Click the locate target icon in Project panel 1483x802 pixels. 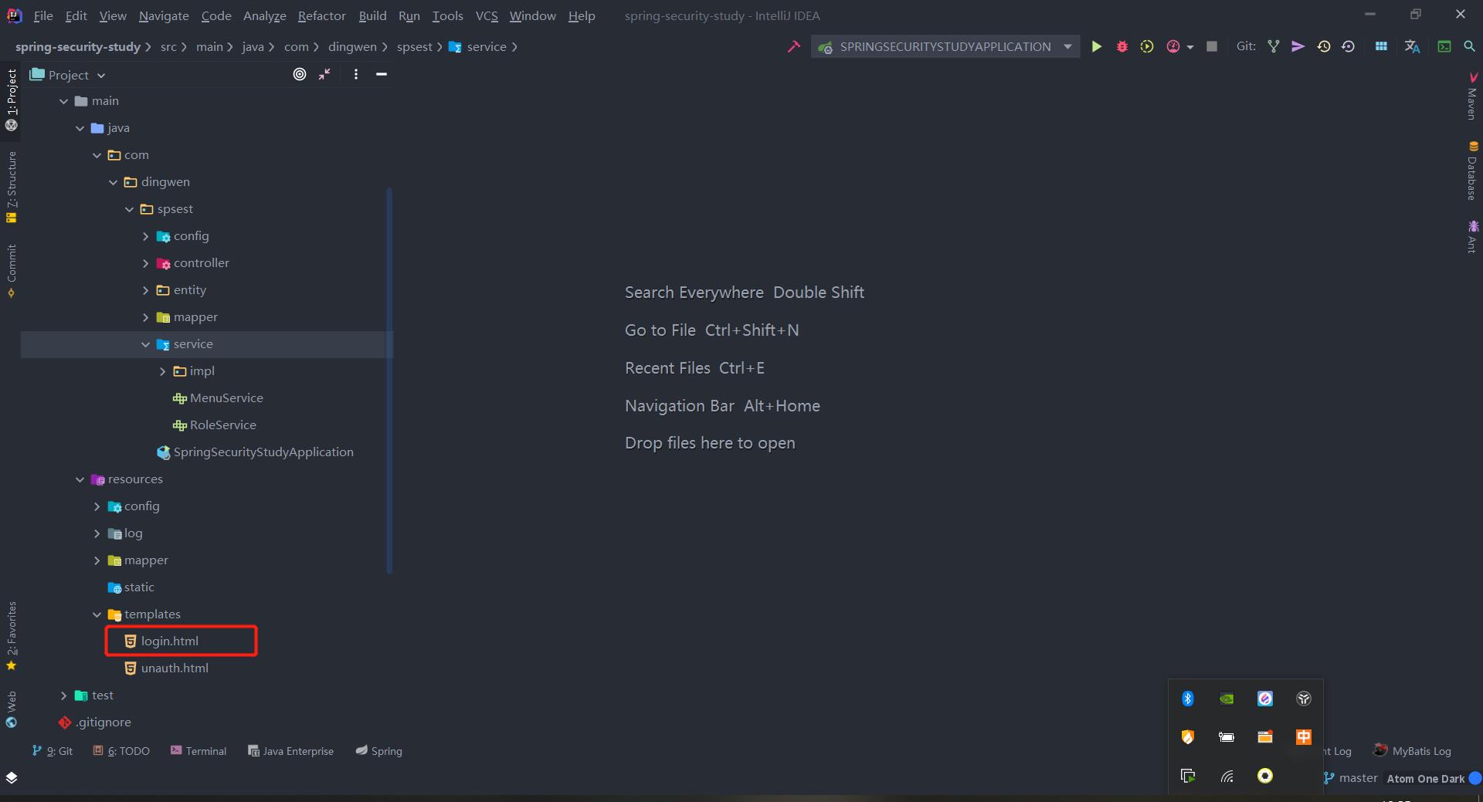pyautogui.click(x=300, y=74)
